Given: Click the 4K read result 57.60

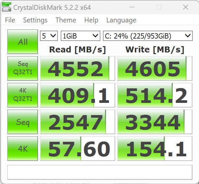Looking at the screenshot, I should pyautogui.click(x=78, y=149).
